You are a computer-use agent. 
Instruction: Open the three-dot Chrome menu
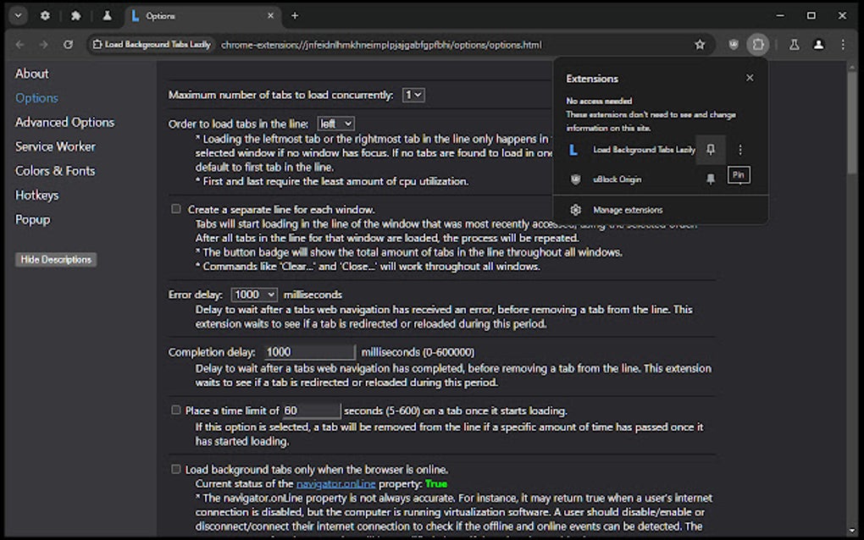pyautogui.click(x=843, y=44)
